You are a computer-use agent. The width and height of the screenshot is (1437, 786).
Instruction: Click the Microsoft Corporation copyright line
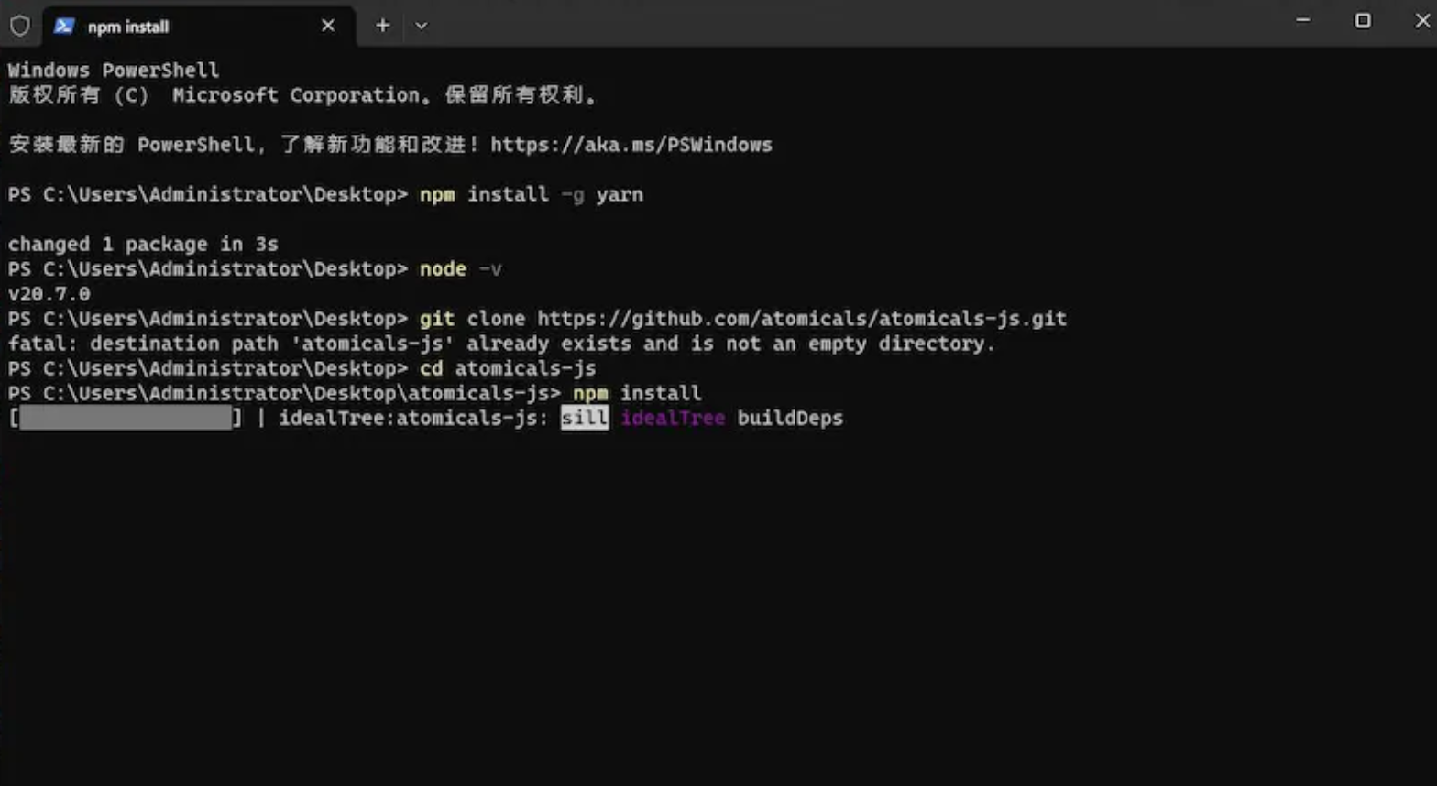click(304, 95)
